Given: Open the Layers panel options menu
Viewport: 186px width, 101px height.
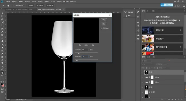Looking at the screenshot, I should (184, 57).
